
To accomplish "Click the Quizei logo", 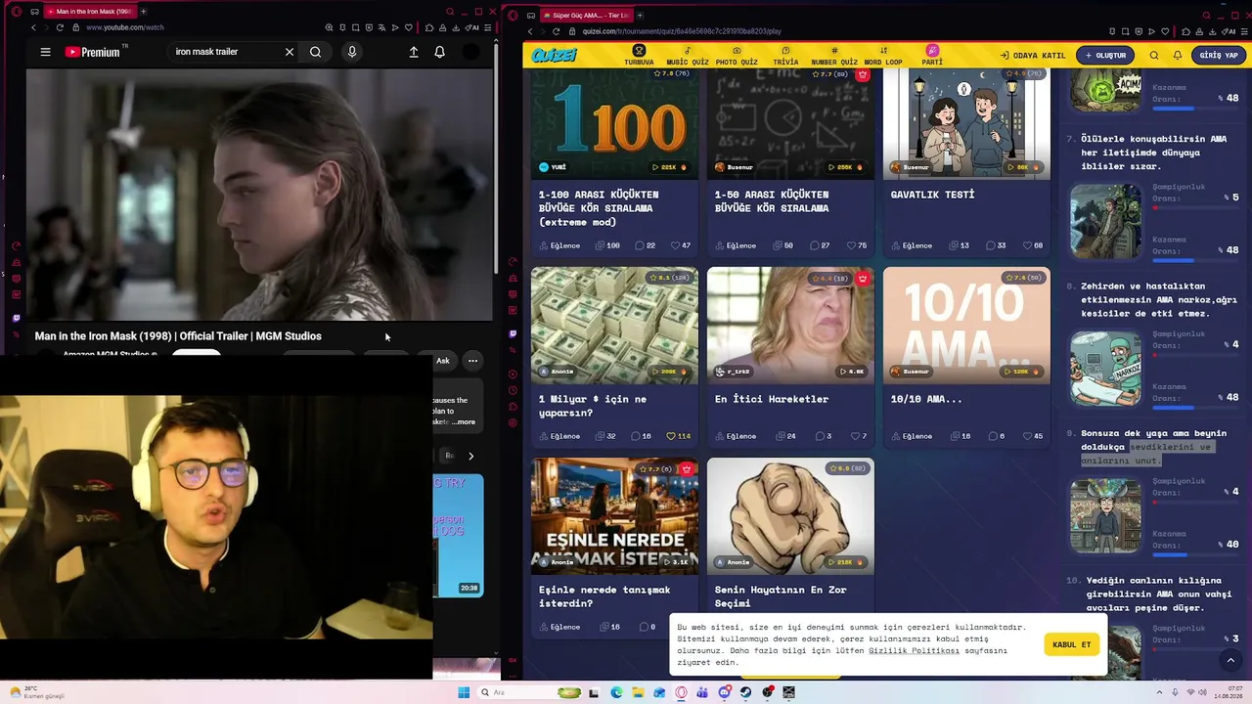I will click(555, 55).
